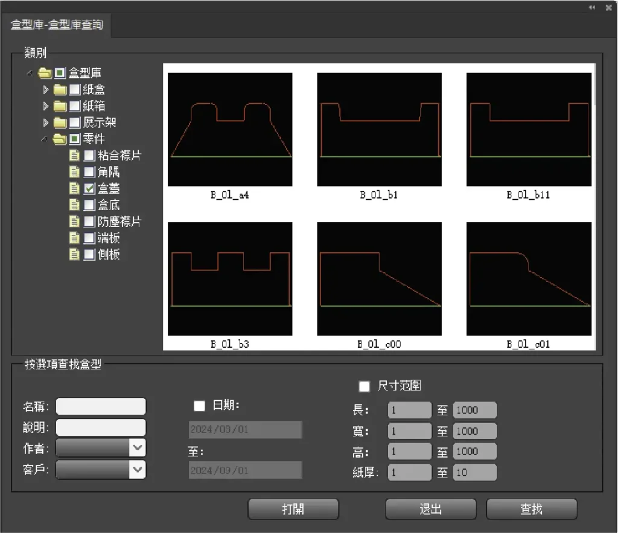This screenshot has height=533, width=618.
Task: Select the B_01_a4 box shape thumbnail
Action: (230, 129)
